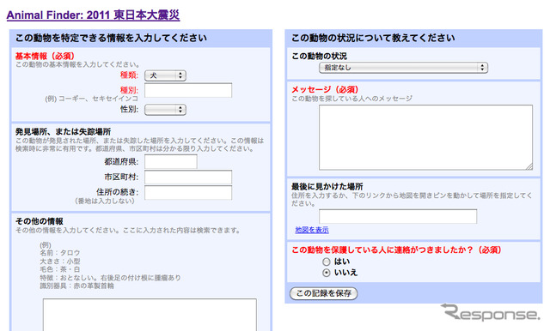
Task: Click the 種別 text field
Action: coord(188,90)
